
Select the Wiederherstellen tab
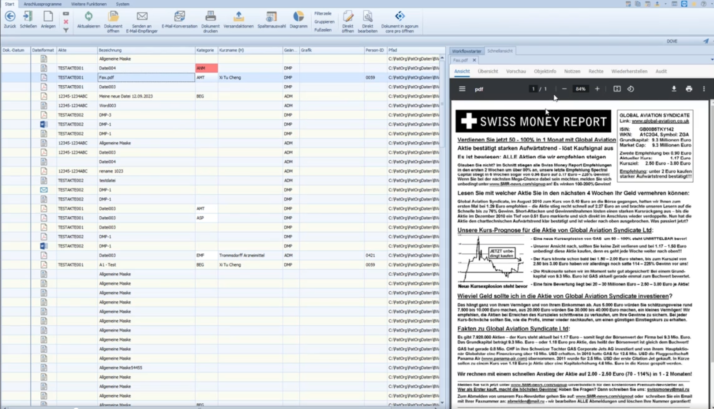[629, 71]
